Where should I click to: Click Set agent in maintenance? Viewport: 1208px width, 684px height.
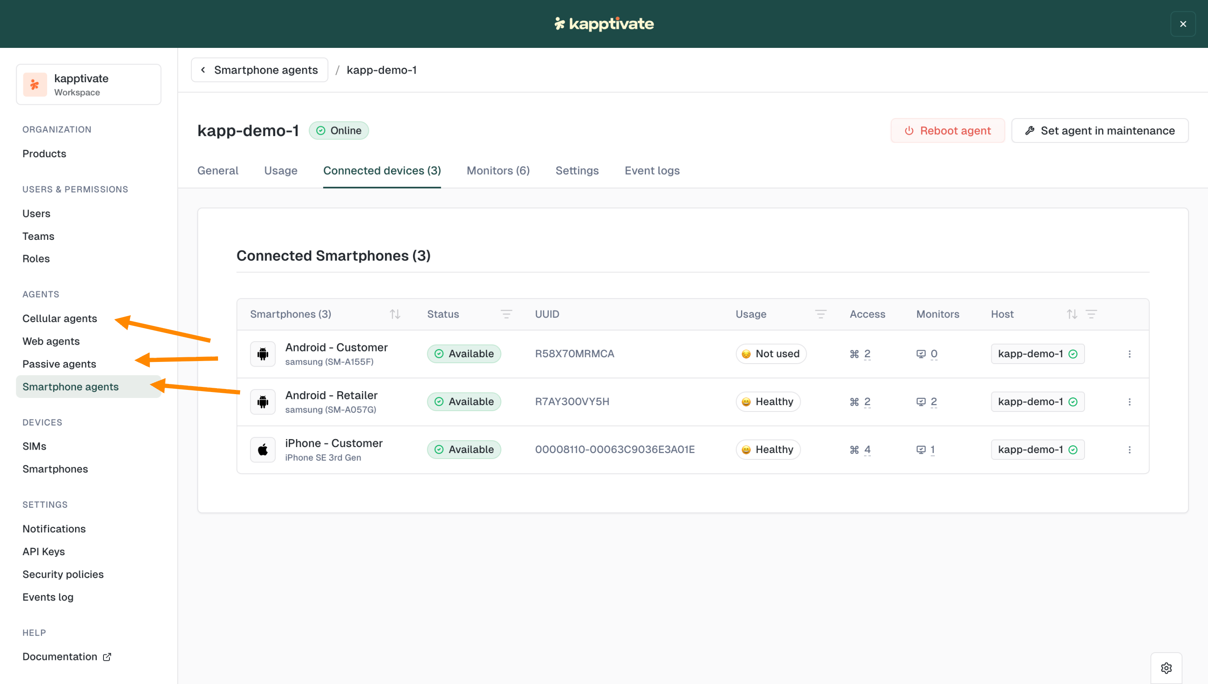click(x=1099, y=131)
